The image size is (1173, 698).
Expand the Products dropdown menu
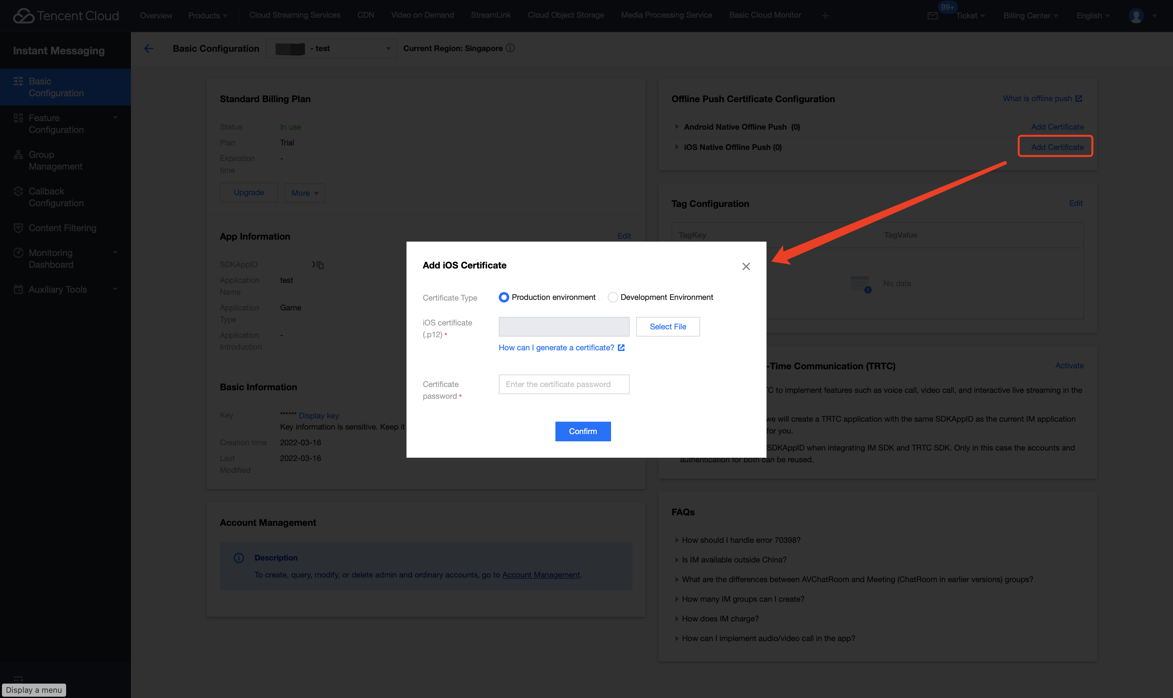(x=207, y=15)
